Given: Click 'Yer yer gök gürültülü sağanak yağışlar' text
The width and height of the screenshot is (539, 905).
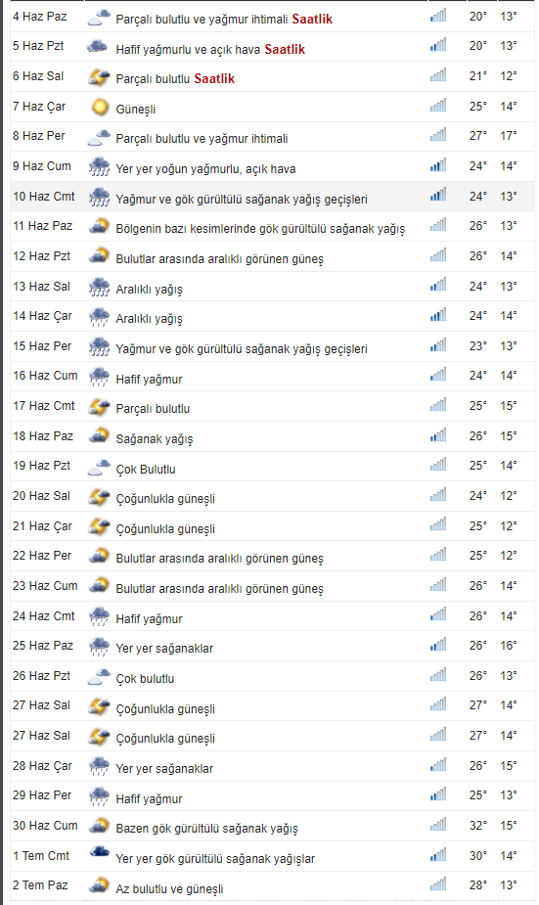Looking at the screenshot, I should [x=215, y=859].
